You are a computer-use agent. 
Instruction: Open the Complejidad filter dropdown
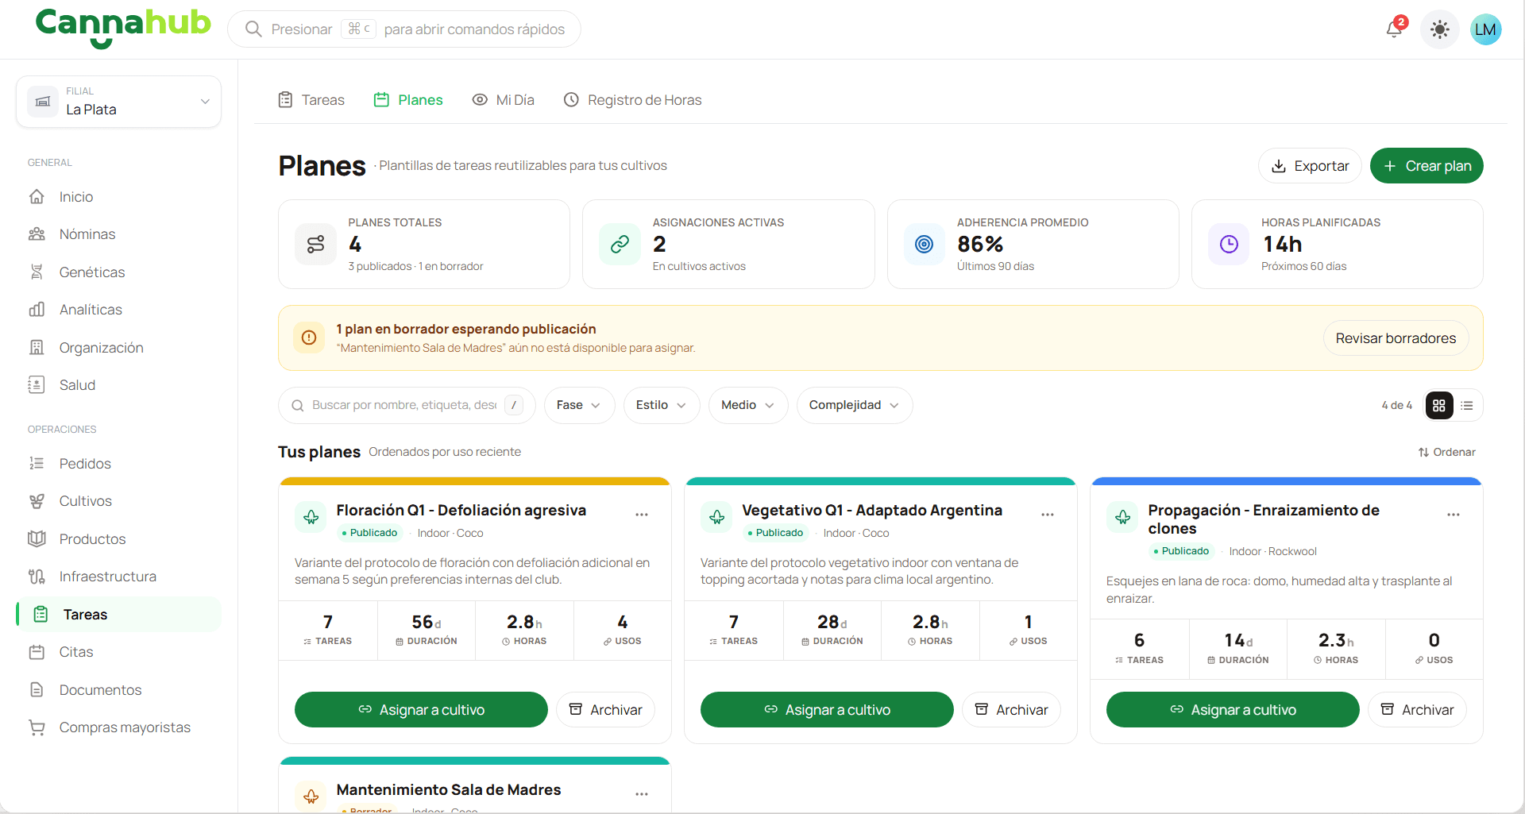tap(855, 405)
